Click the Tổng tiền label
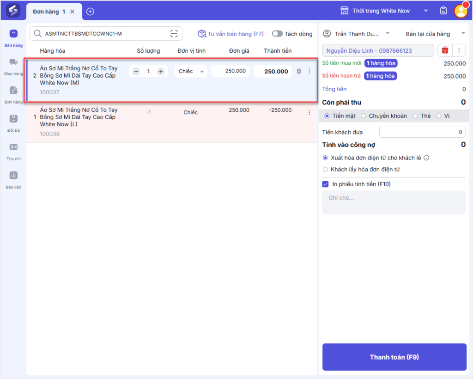 click(x=334, y=89)
